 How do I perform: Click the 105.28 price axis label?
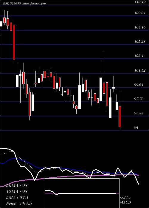coord(140,42)
